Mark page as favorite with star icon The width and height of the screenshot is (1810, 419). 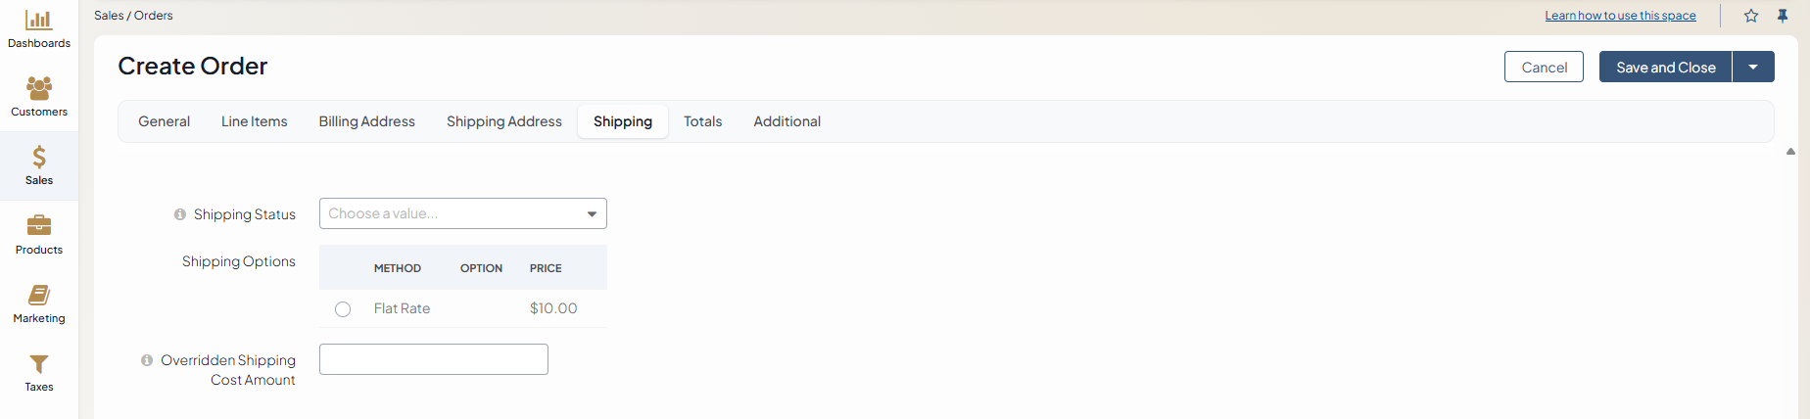(x=1751, y=16)
